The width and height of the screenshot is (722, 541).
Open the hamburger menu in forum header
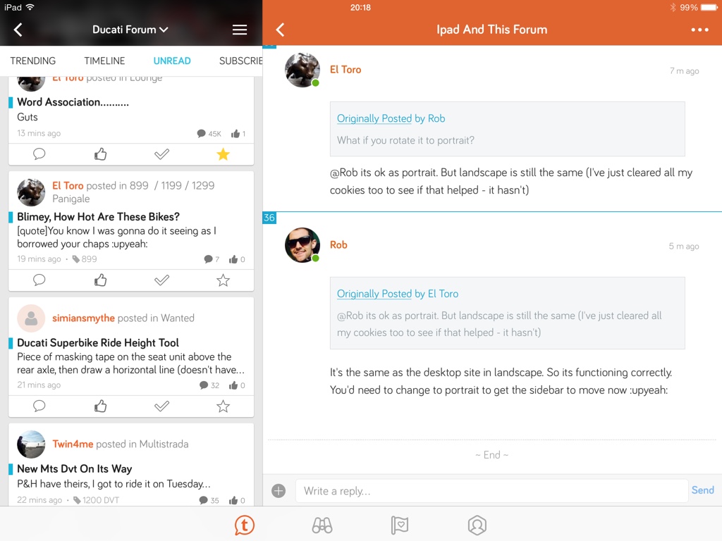coord(240,30)
